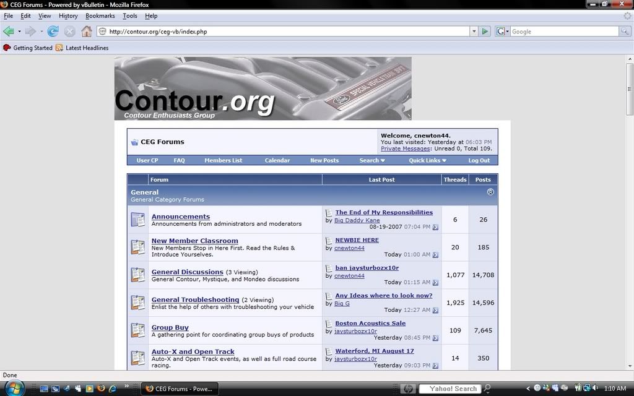The height and width of the screenshot is (396, 634).
Task: Click the green Go button beside the address bar
Action: tap(485, 31)
